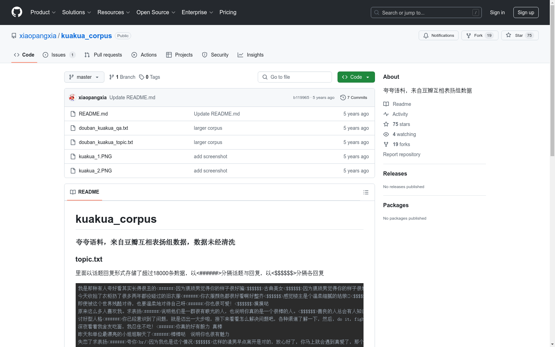Sign in to GitHub
Viewport: 555px width, 347px height.
[x=497, y=12]
